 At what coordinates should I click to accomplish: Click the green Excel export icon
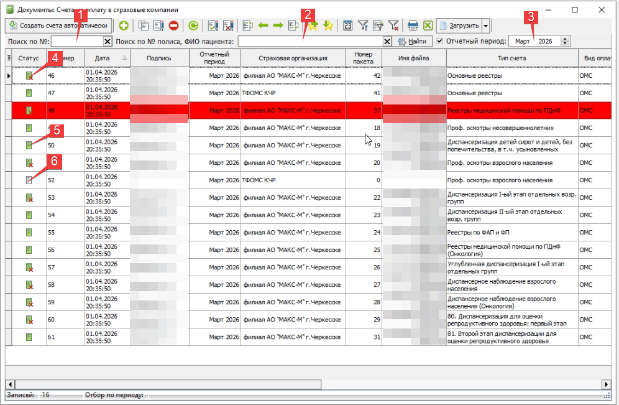click(428, 26)
